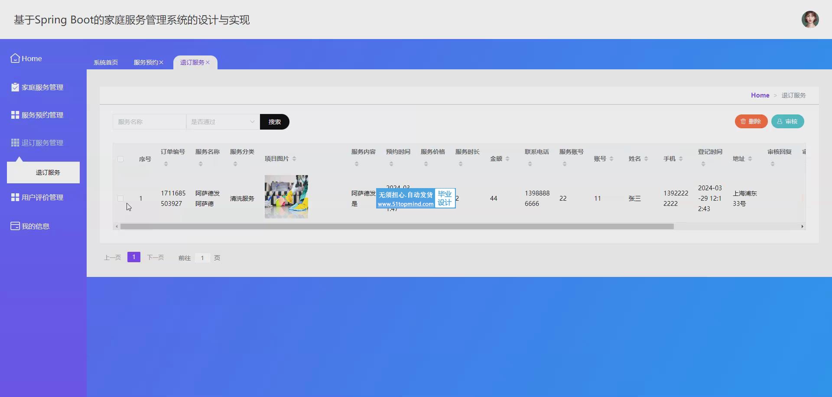Viewport: 832px width, 397px height.
Task: Click the 服务预约管理 grid icon
Action: [x=15, y=115]
